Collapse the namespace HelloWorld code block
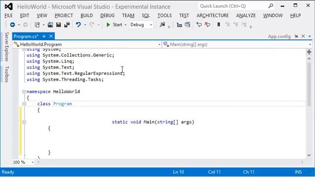This screenshot has width=315, height=177. tap(24, 92)
